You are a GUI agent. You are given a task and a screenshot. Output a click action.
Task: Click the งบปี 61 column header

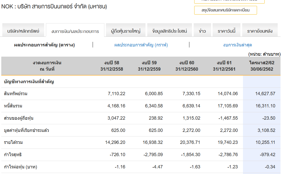pyautogui.click(x=224, y=66)
